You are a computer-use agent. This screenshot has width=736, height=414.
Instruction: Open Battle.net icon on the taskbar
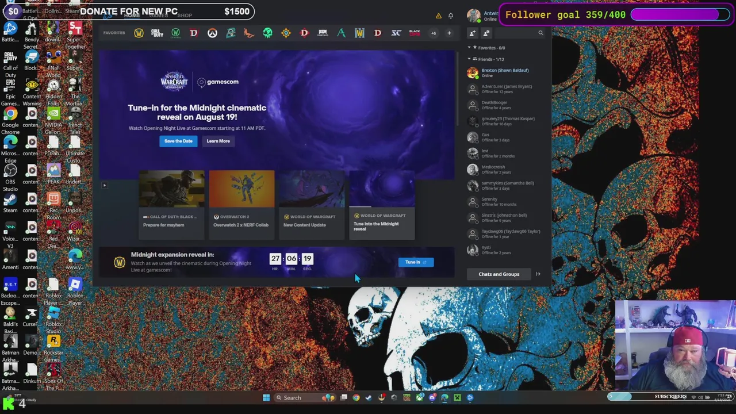470,397
